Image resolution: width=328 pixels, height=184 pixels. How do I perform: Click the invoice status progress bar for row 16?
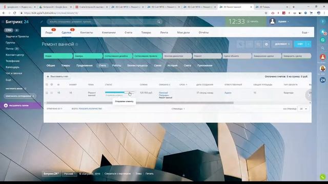119,92
